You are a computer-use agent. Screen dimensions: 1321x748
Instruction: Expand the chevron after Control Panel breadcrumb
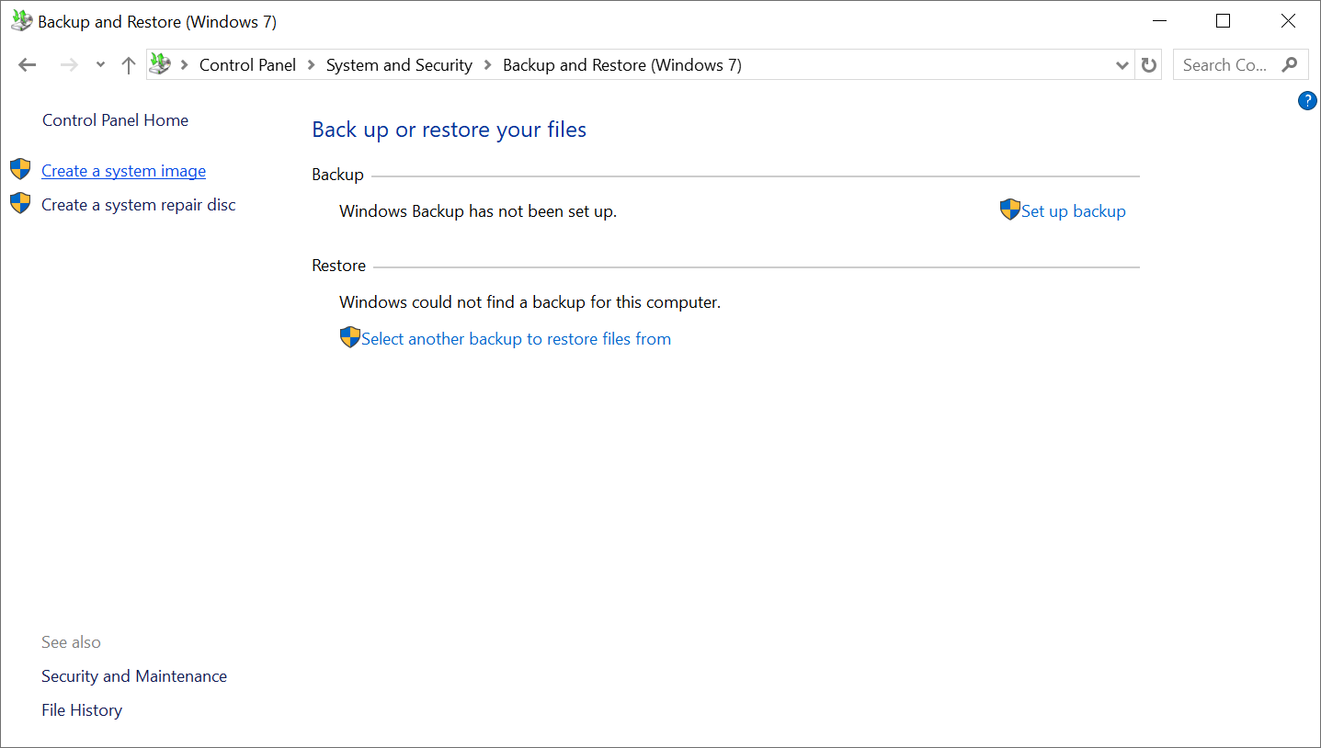[312, 65]
